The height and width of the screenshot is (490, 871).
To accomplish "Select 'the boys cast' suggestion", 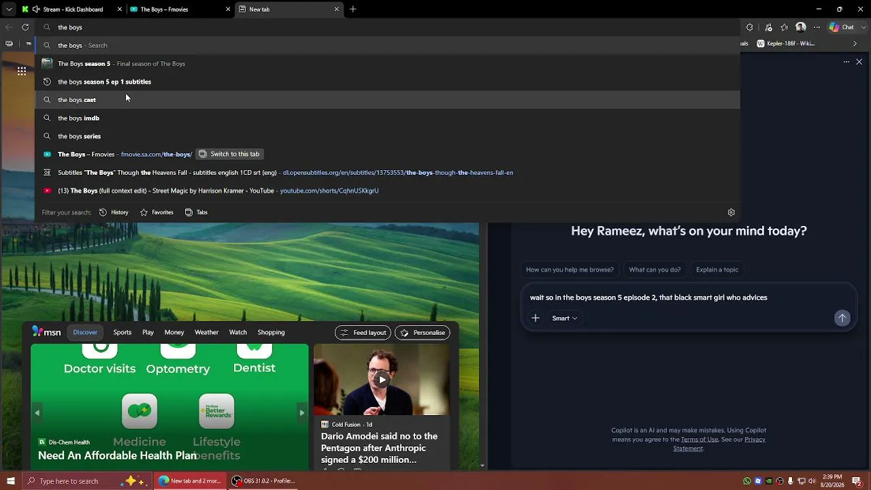I will coord(387,99).
